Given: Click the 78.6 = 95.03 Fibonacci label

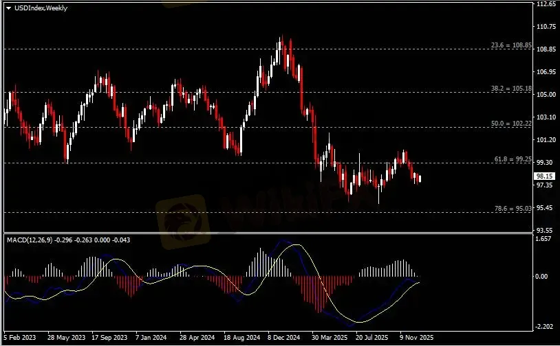Looking at the screenshot, I should (513, 208).
